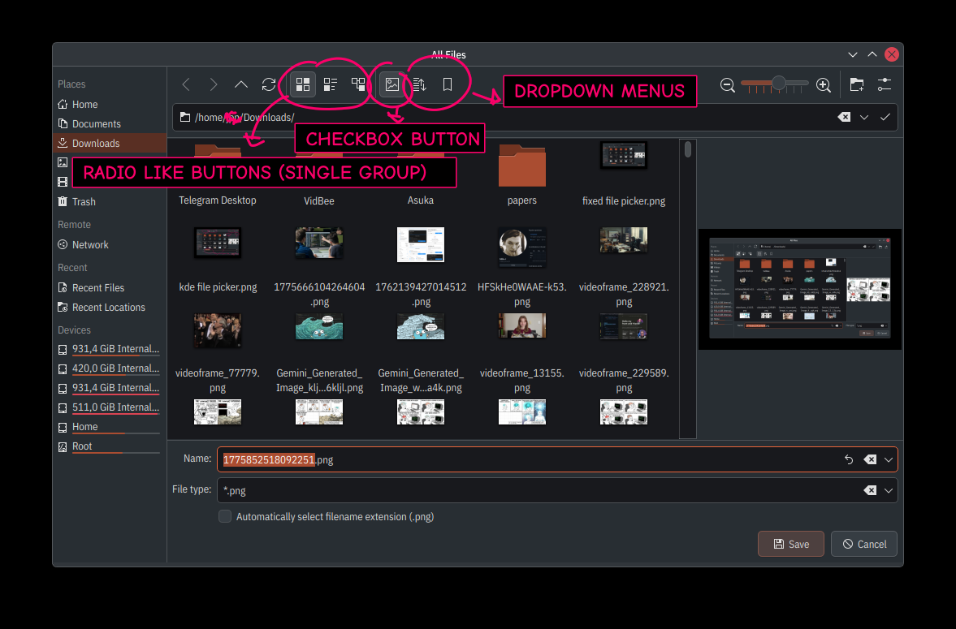Open Network under Remote
Viewport: 956px width, 629px height.
click(x=110, y=244)
